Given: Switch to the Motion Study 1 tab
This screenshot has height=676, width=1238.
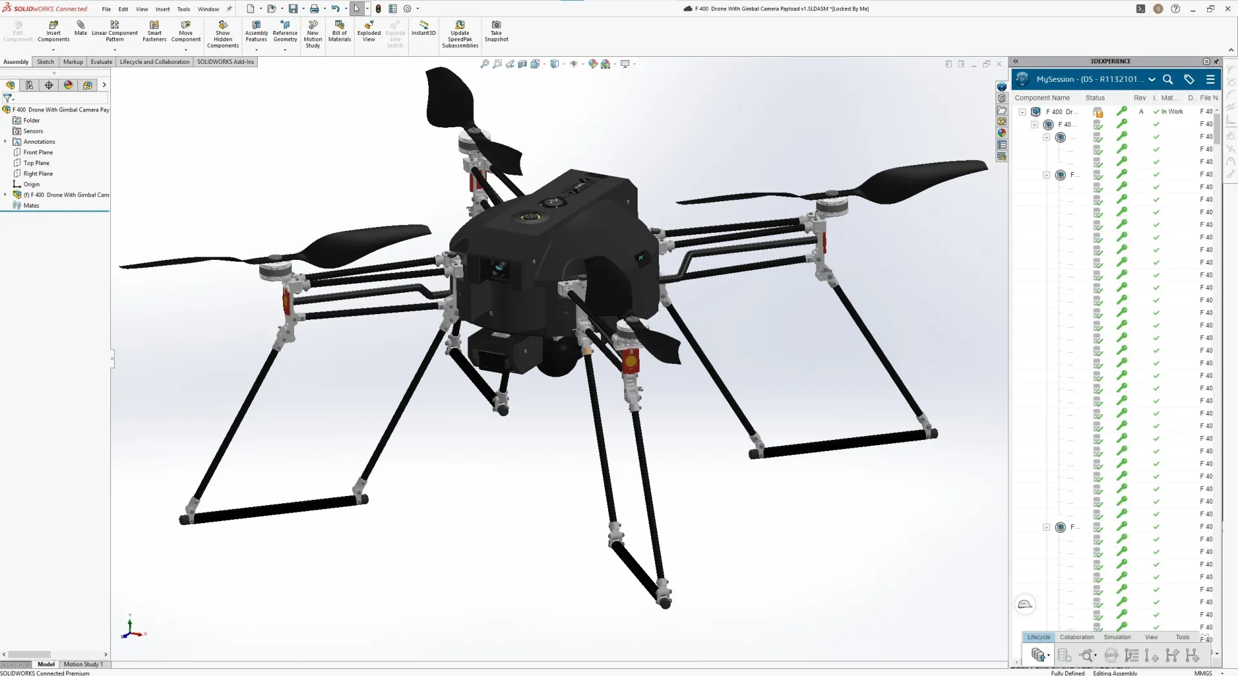Looking at the screenshot, I should pyautogui.click(x=84, y=664).
